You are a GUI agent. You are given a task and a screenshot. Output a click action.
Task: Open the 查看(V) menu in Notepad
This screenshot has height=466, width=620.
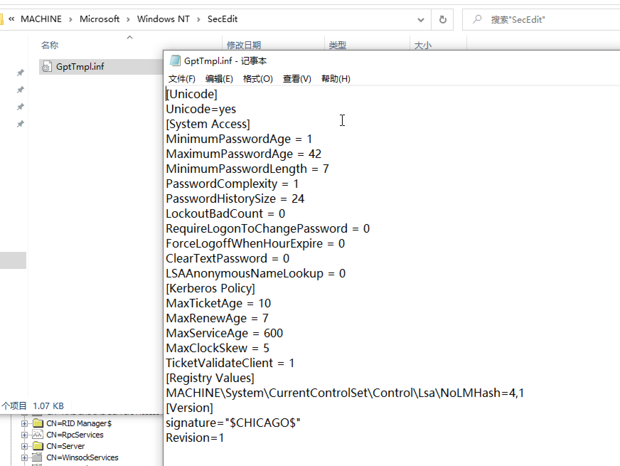(x=297, y=79)
